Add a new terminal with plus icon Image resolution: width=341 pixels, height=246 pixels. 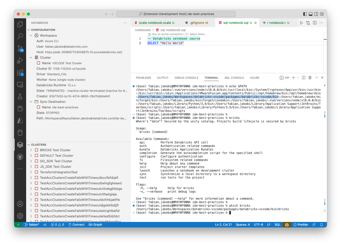tap(294, 78)
